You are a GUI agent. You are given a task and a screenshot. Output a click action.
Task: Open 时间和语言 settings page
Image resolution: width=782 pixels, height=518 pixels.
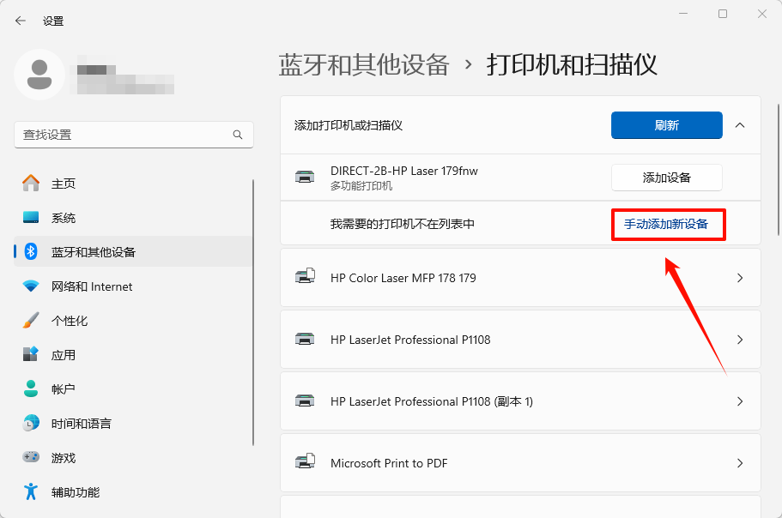[x=81, y=424]
